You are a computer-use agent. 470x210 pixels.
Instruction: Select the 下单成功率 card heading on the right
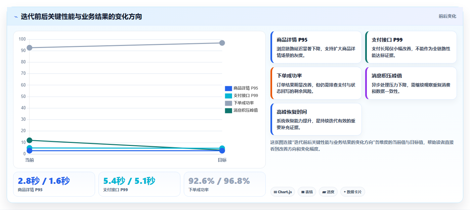pos(289,76)
